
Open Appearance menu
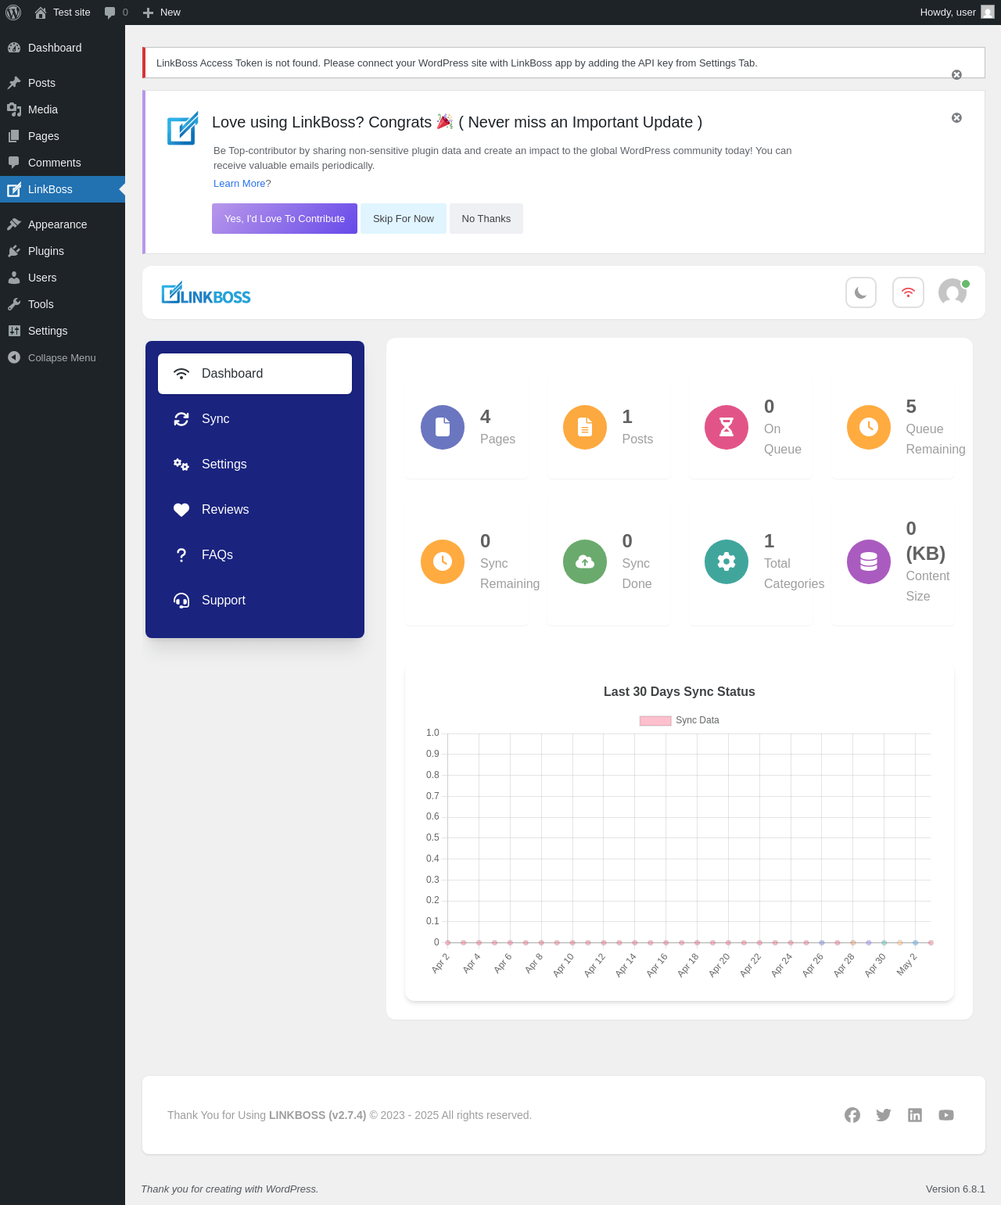63,224
